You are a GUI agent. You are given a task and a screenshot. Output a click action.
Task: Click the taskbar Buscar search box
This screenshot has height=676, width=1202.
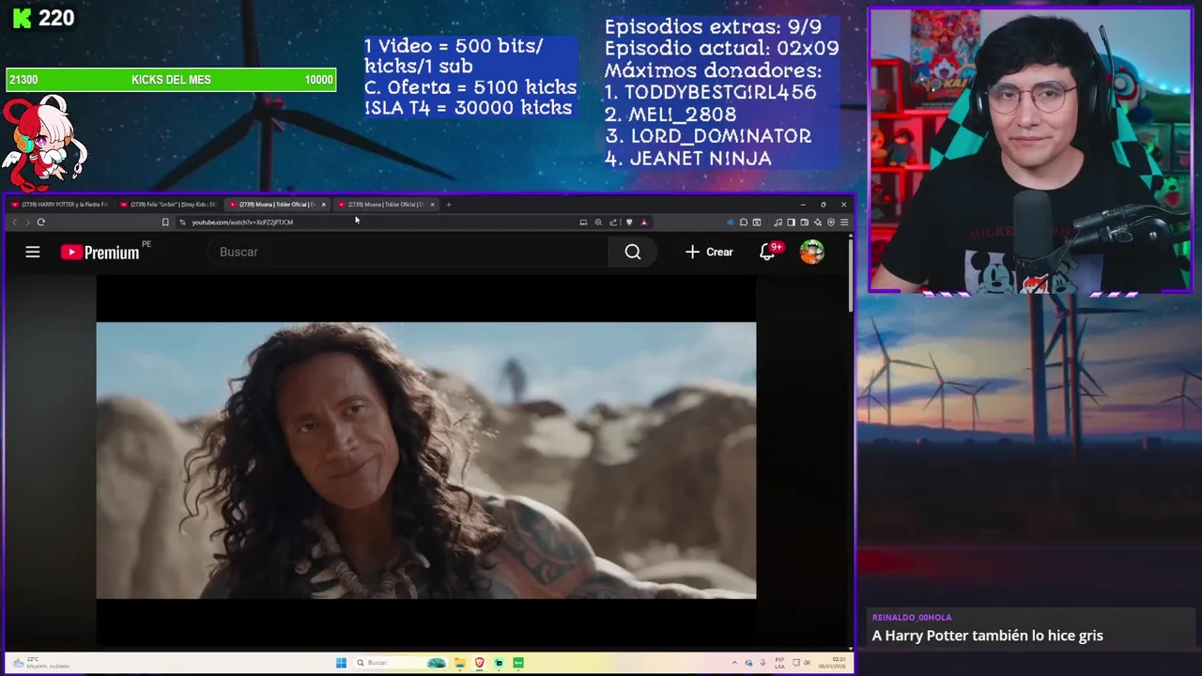point(401,663)
